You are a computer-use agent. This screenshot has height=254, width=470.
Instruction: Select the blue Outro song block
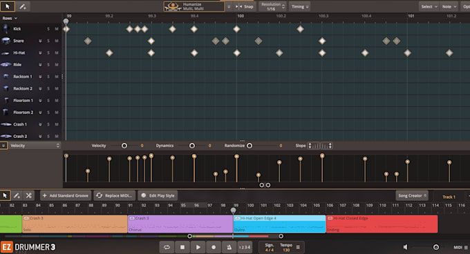click(x=279, y=224)
